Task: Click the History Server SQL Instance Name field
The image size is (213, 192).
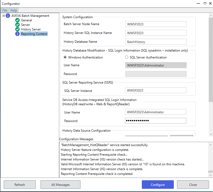Action: [x=156, y=33]
